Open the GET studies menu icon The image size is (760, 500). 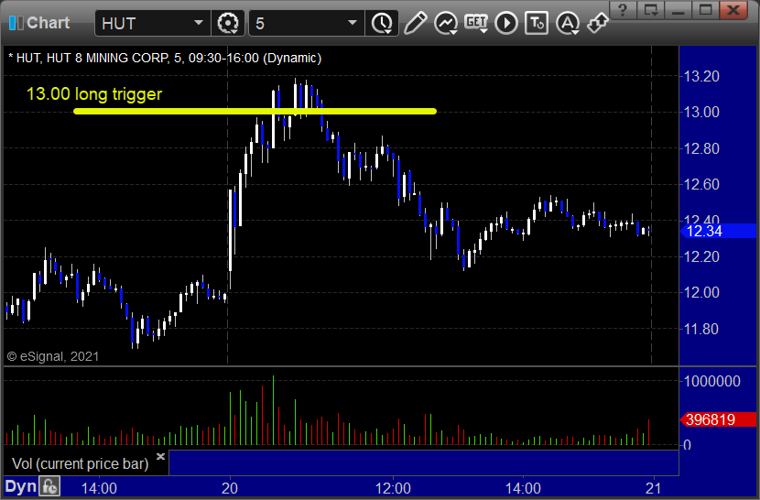click(x=476, y=23)
